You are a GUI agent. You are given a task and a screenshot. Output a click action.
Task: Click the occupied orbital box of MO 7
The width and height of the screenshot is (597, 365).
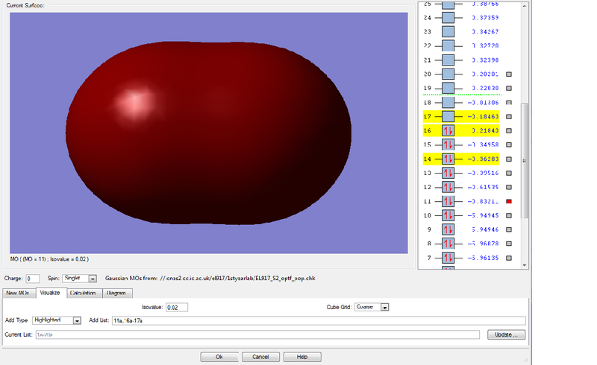(448, 258)
